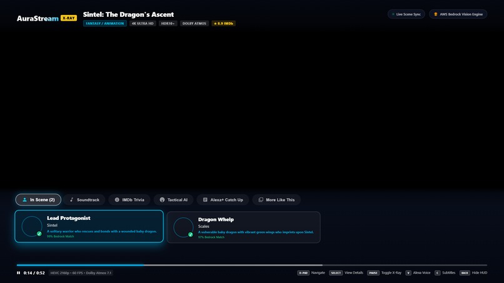Pause playback with the pause icon
This screenshot has width=504, height=283.
coord(18,273)
